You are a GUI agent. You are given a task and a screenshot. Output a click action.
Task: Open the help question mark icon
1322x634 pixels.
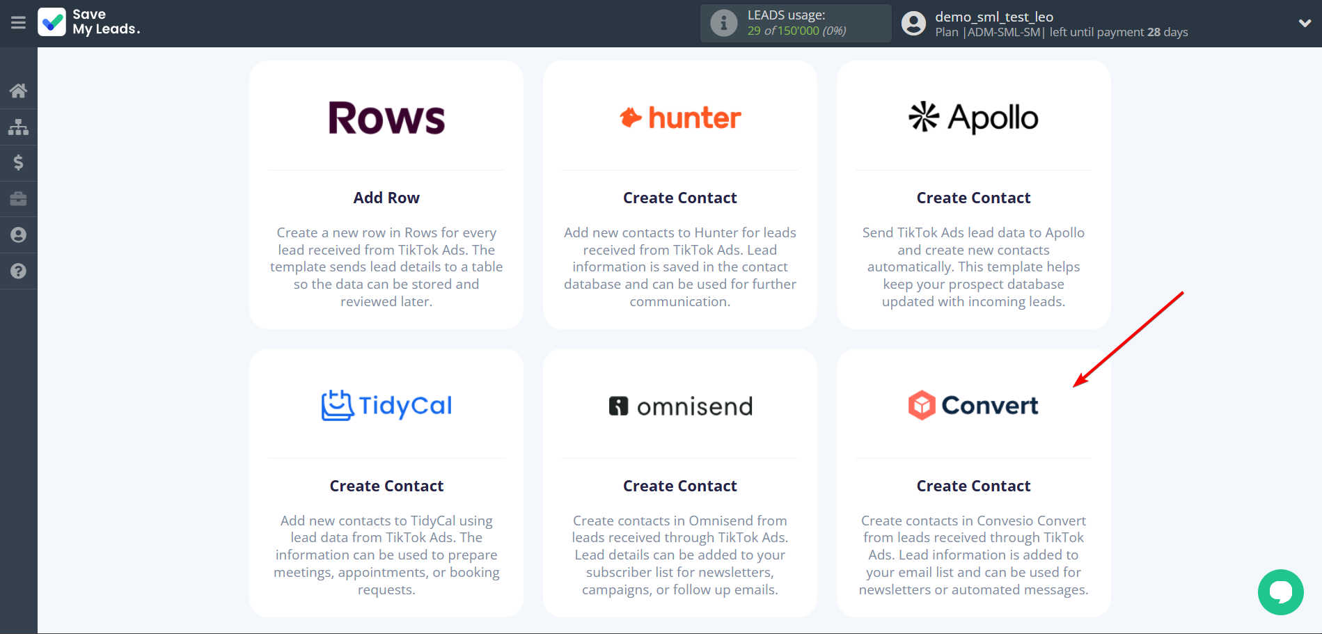19,271
